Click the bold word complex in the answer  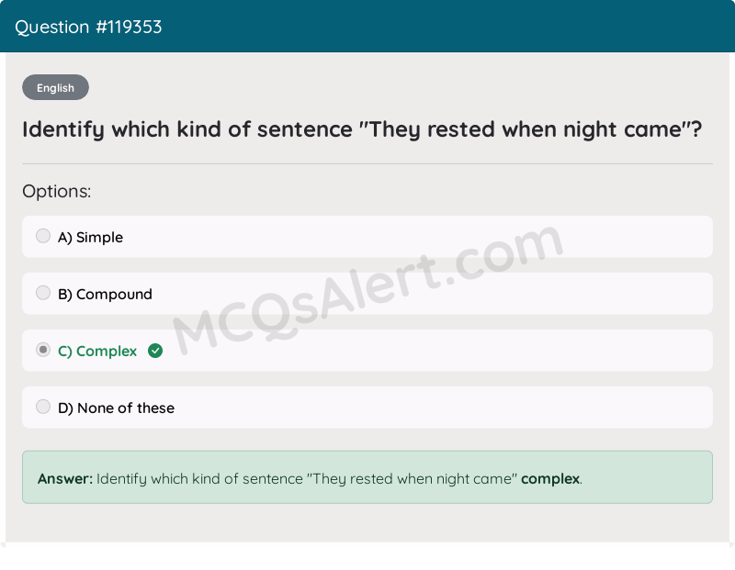coord(549,478)
